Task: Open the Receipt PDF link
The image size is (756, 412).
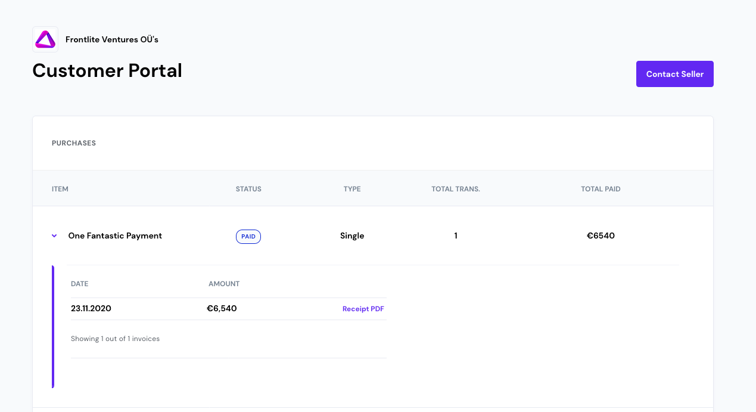Action: 363,309
